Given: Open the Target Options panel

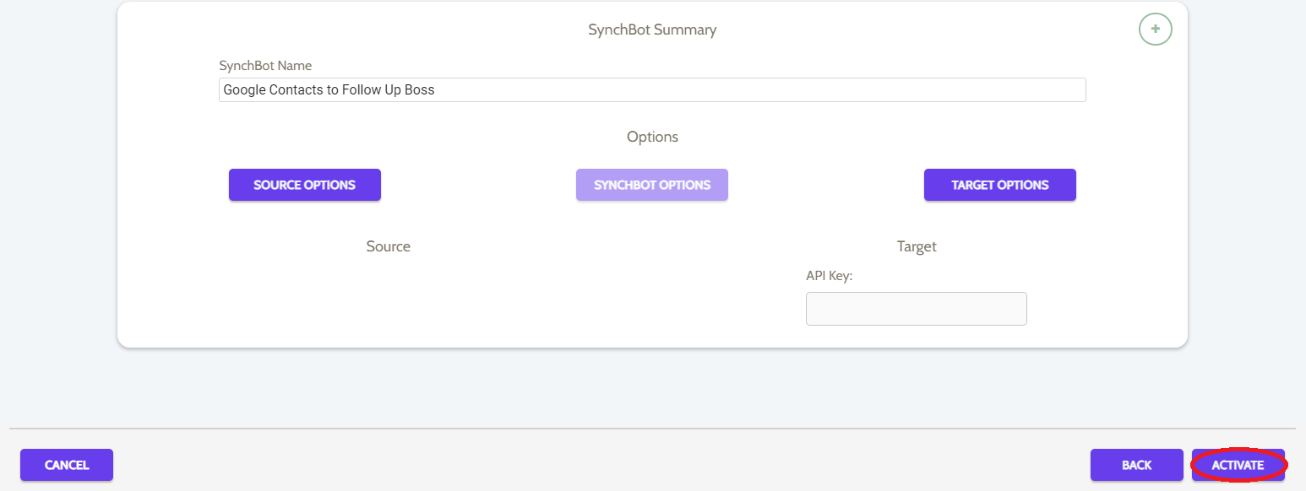Looking at the screenshot, I should tap(1000, 185).
